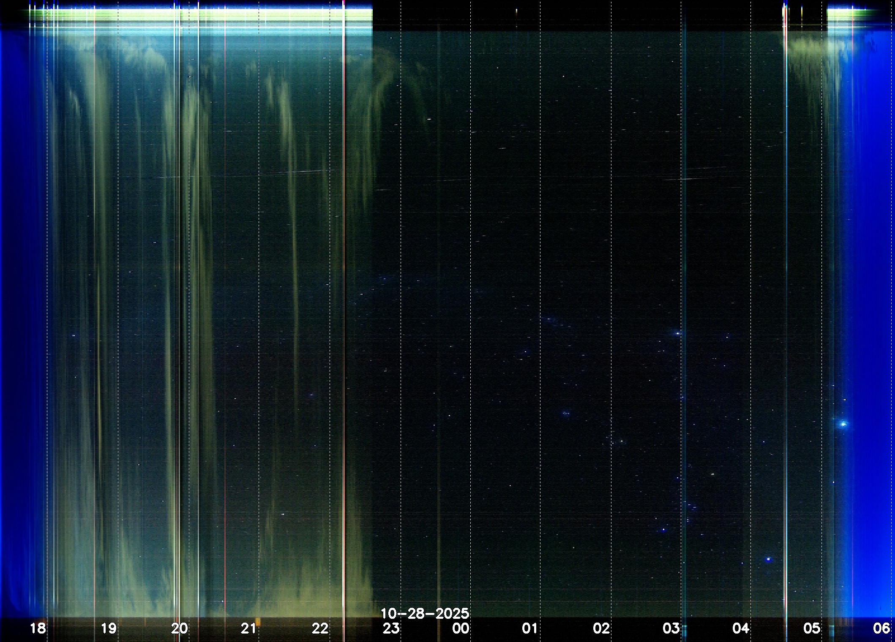Click the 06 hour label
The image size is (895, 642).
pyautogui.click(x=881, y=628)
